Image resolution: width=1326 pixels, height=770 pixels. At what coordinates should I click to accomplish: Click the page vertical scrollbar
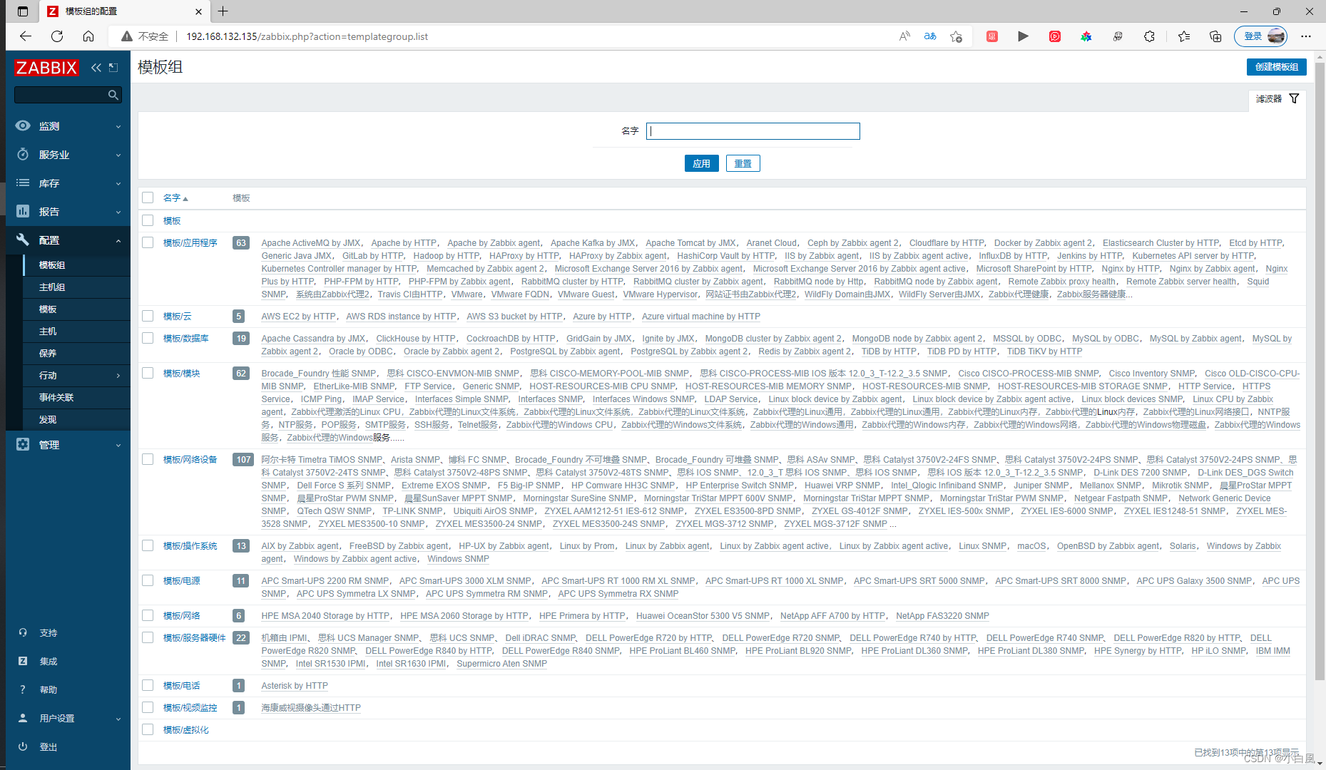point(1320,371)
